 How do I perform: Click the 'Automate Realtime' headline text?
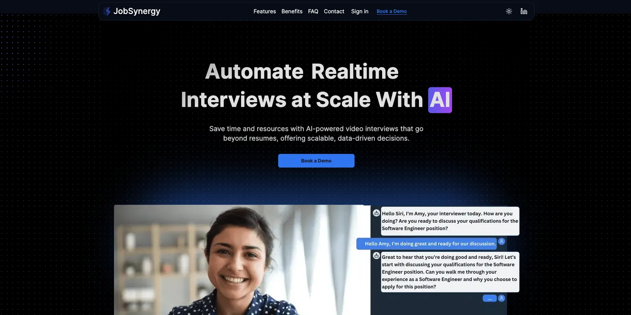click(x=302, y=71)
